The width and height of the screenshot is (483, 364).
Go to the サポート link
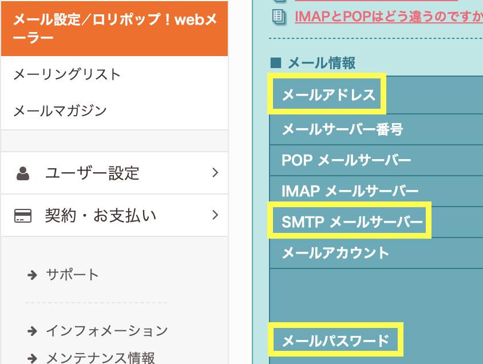[73, 275]
